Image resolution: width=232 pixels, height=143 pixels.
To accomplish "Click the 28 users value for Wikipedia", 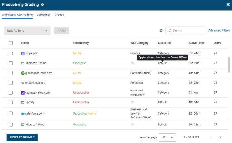I will [x=215, y=83].
